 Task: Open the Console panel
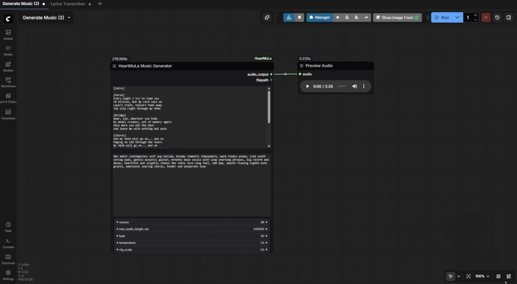[8, 243]
